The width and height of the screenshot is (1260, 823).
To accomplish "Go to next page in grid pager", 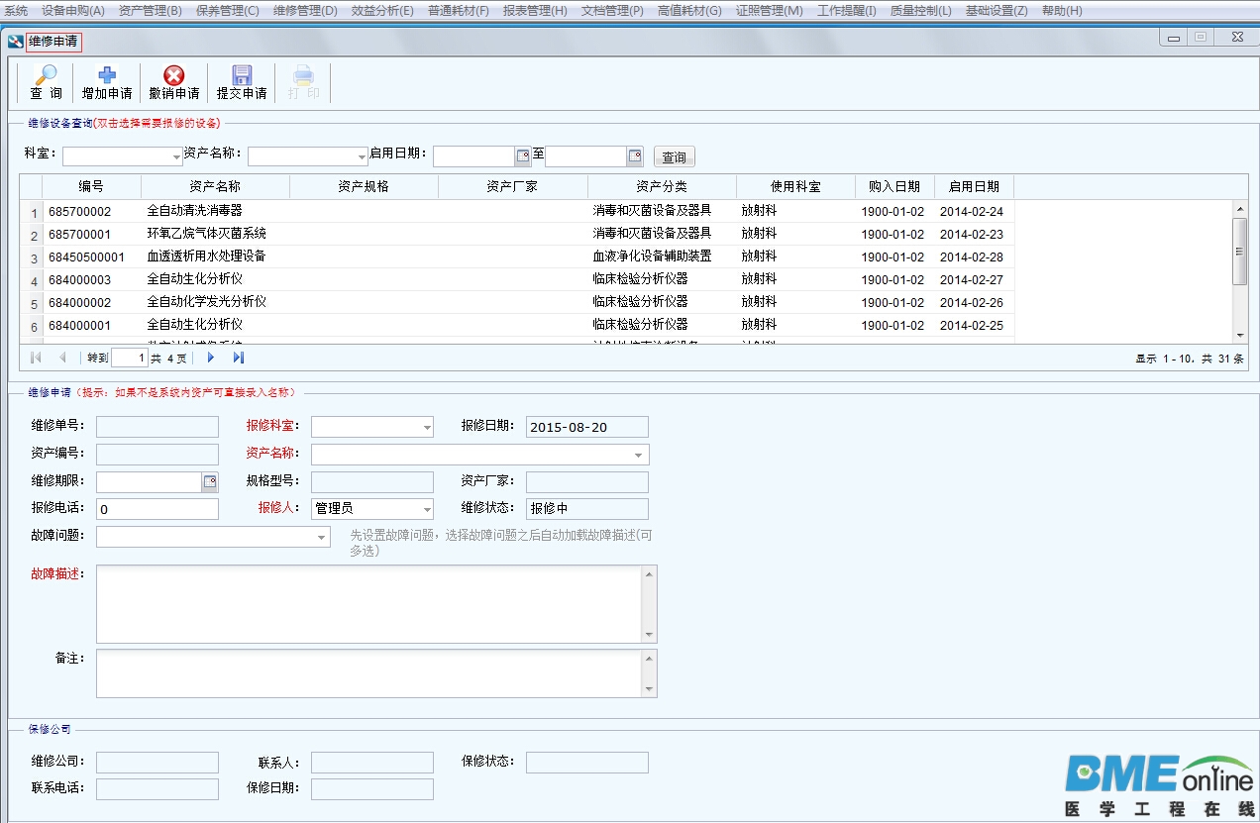I will coord(210,358).
